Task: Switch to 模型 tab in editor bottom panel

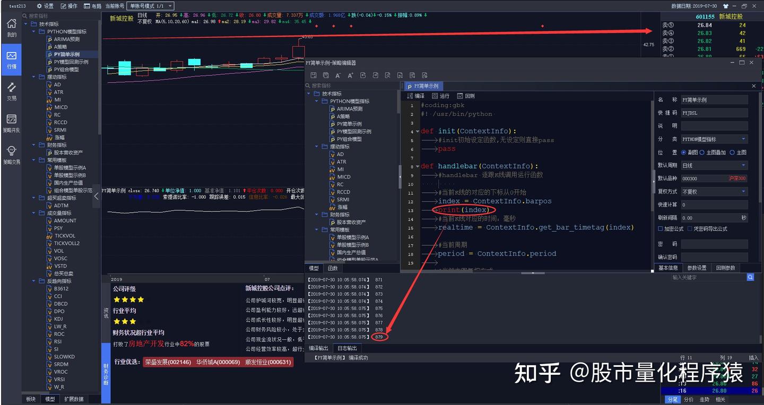Action: [x=314, y=268]
